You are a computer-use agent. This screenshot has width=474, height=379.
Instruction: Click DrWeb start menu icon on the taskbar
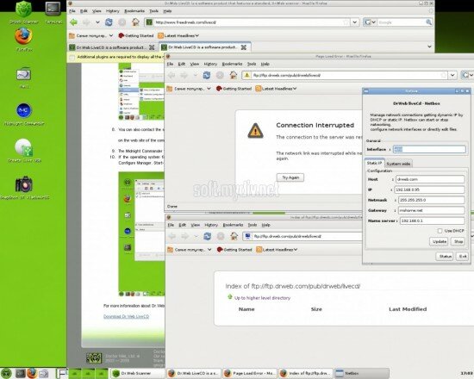[6, 374]
